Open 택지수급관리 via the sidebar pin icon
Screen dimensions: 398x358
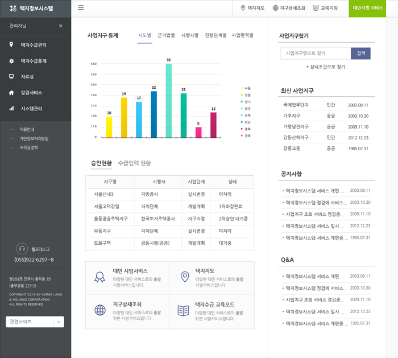click(x=11, y=45)
